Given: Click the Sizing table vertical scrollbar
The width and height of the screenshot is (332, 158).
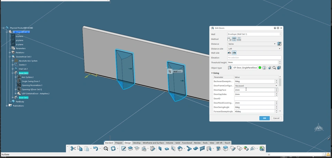Looking at the screenshot, I should (x=280, y=82).
